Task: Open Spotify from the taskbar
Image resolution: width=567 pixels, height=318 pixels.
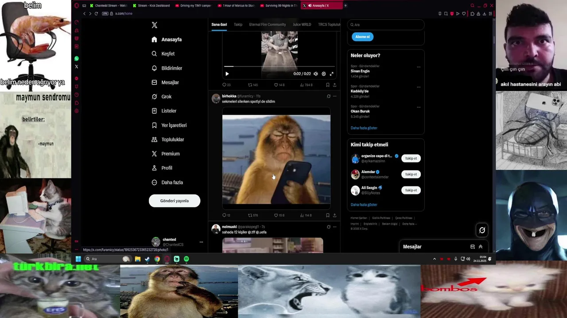Action: click(x=186, y=259)
